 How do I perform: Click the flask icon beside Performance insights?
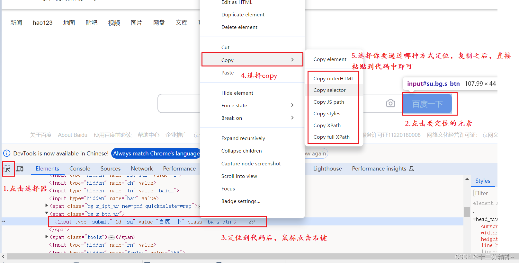411,169
